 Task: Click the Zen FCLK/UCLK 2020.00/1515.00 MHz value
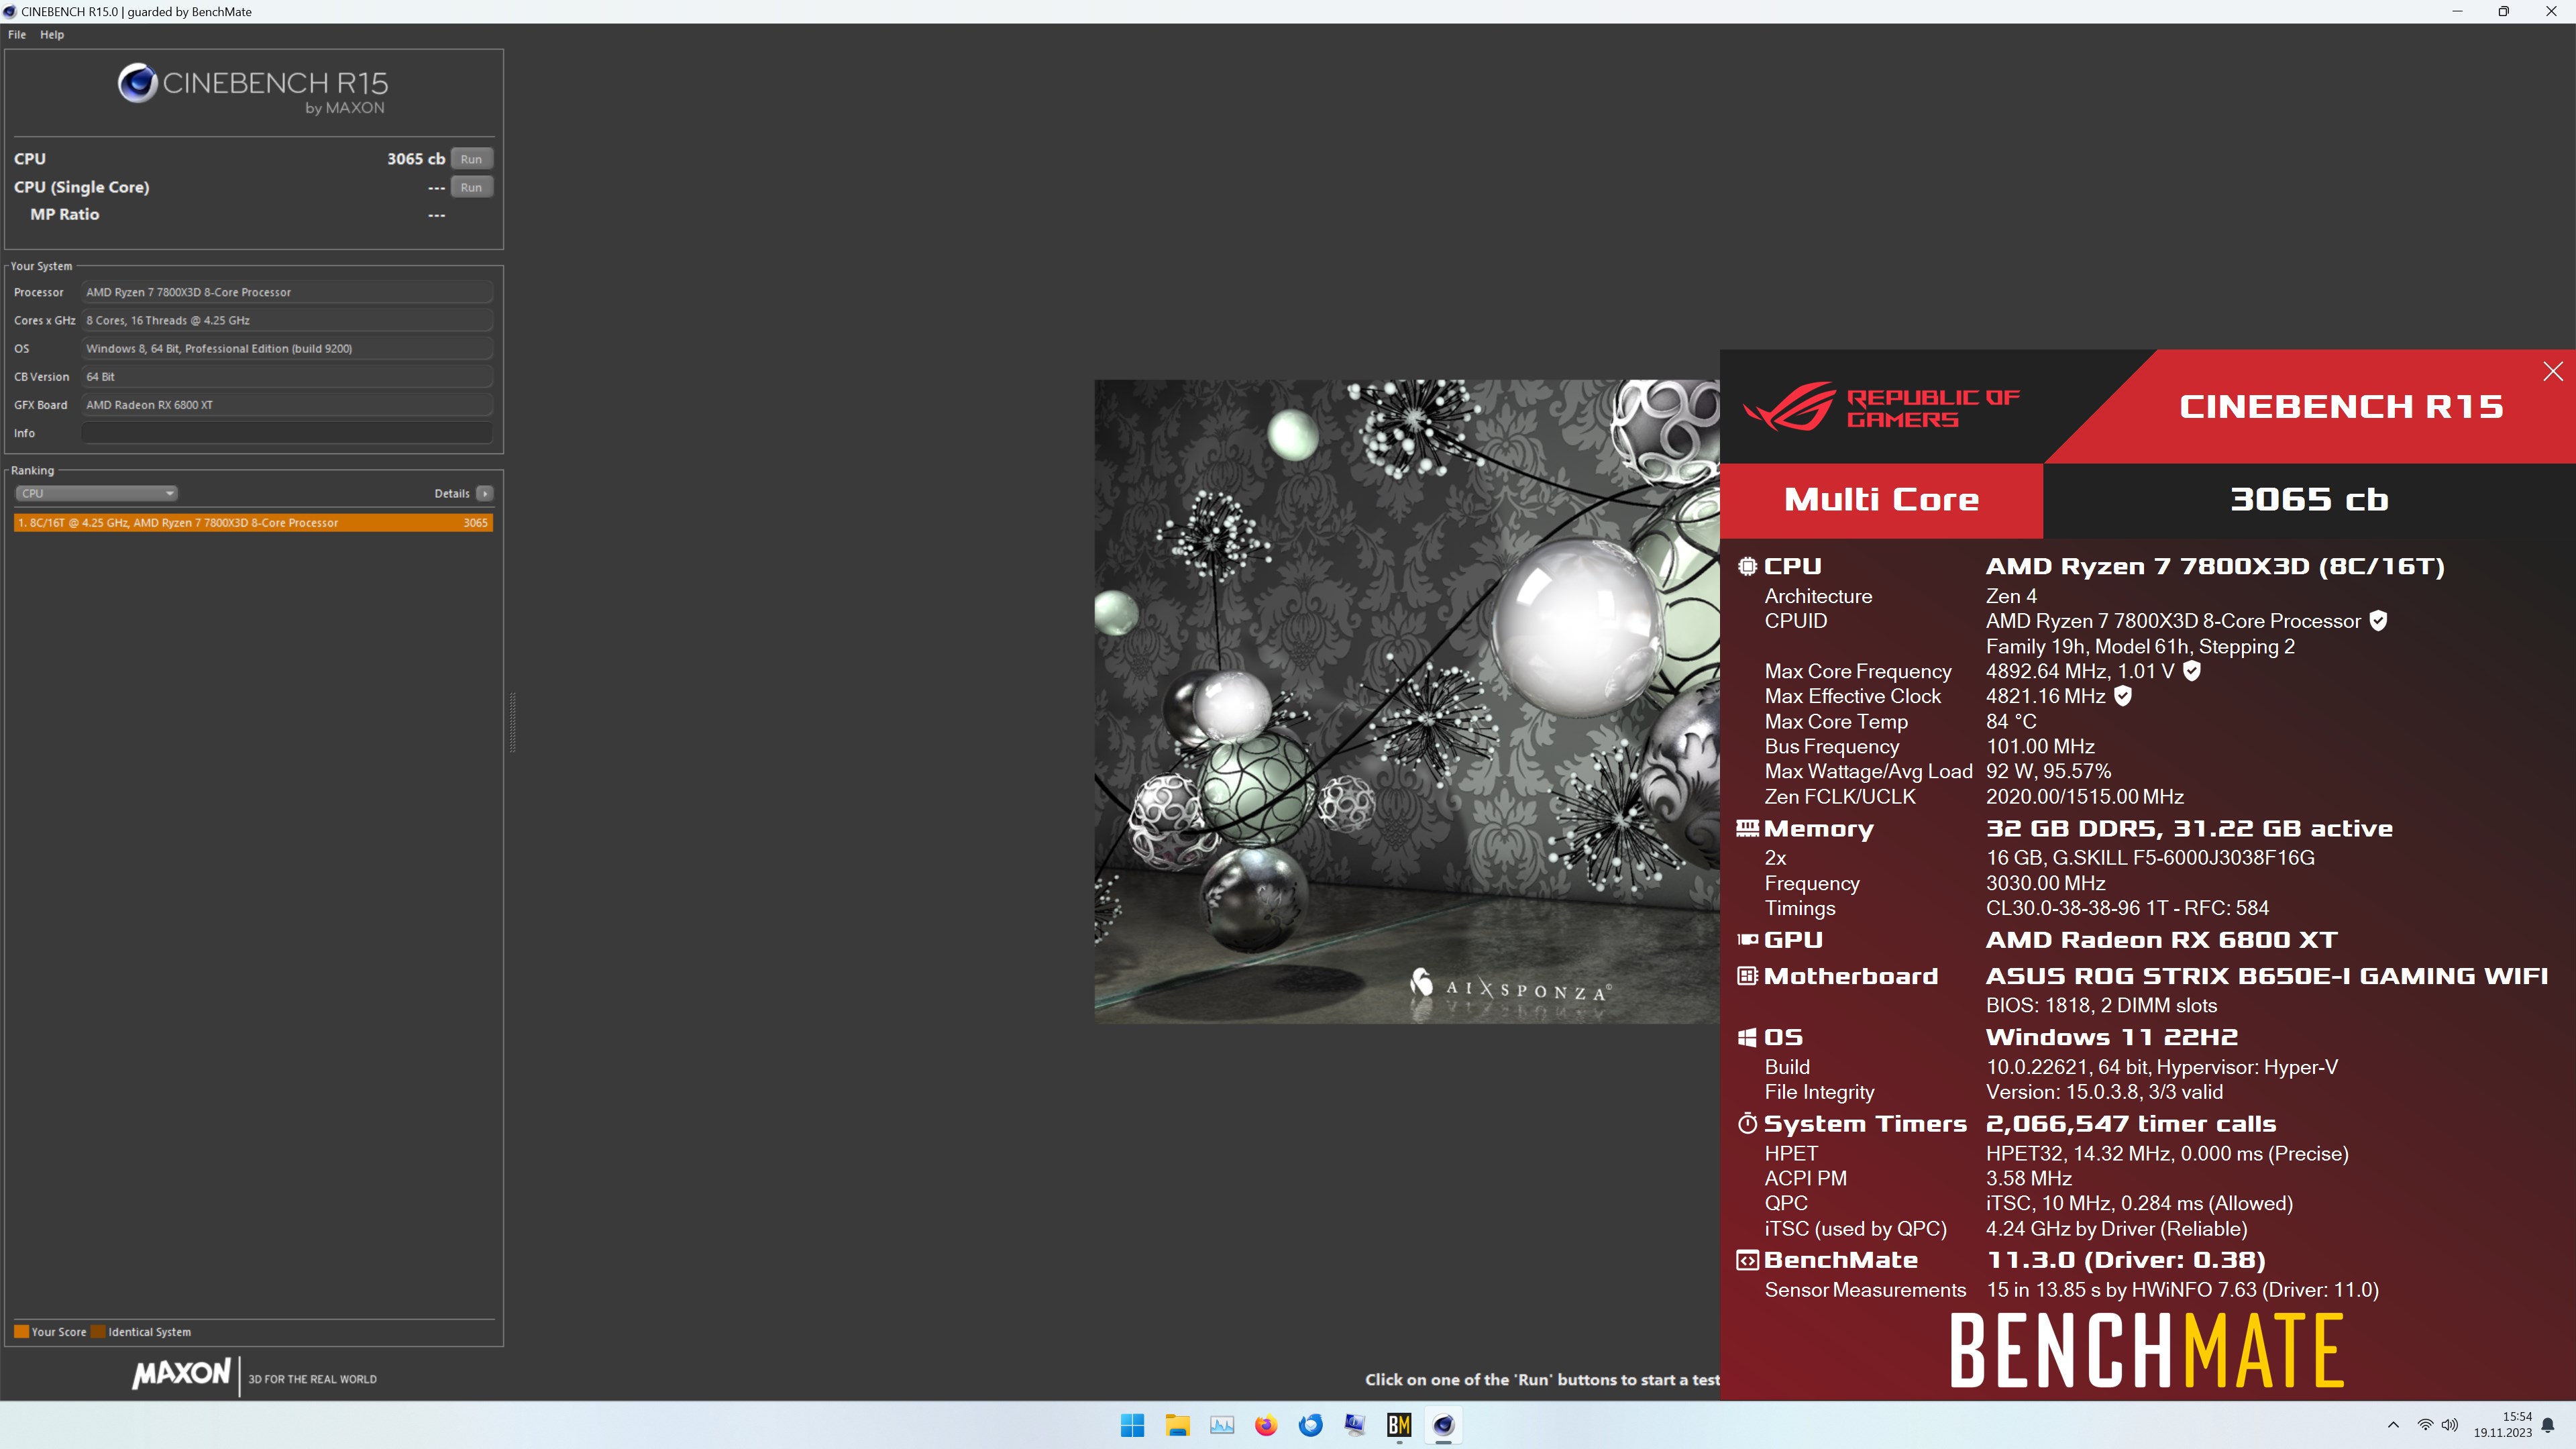(2084, 796)
